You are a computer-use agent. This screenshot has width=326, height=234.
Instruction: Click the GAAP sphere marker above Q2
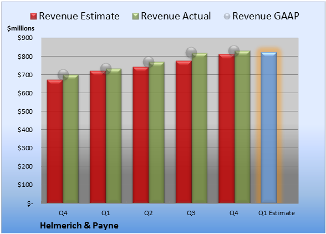tap(149, 62)
